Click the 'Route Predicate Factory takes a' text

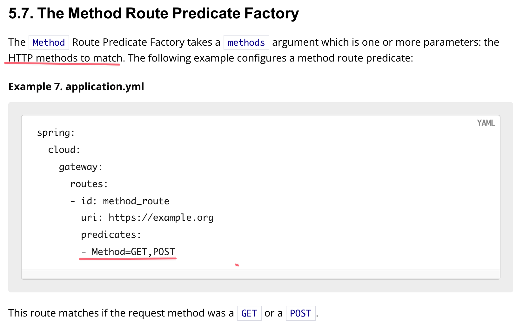146,42
